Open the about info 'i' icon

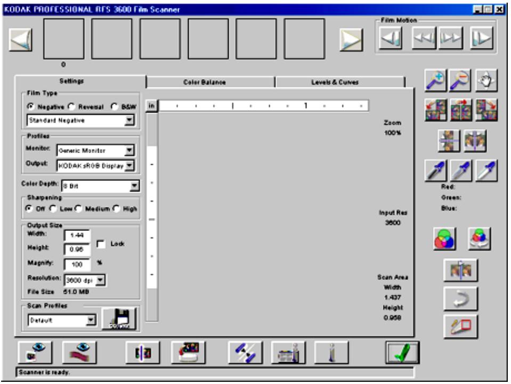(x=331, y=353)
